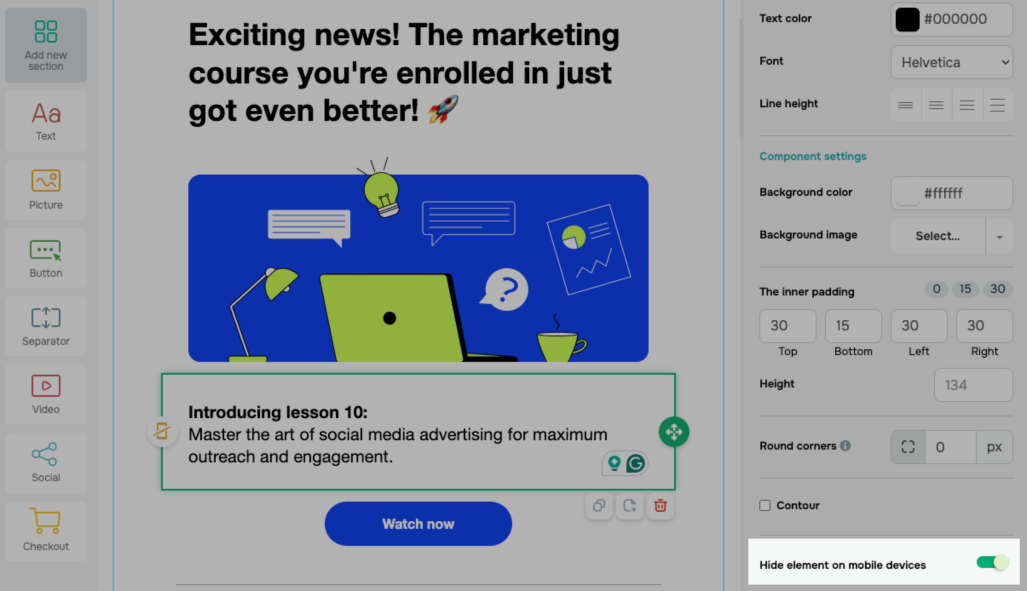Image resolution: width=1027 pixels, height=591 pixels.
Task: Add a Video component
Action: click(x=46, y=394)
